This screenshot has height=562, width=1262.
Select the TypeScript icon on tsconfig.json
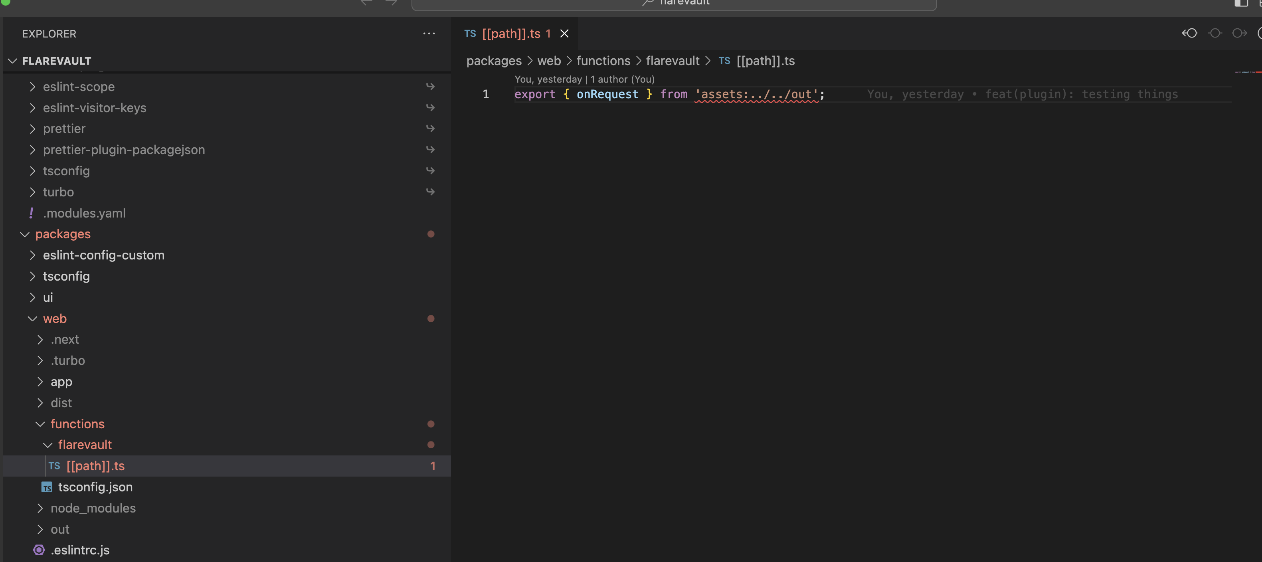47,487
